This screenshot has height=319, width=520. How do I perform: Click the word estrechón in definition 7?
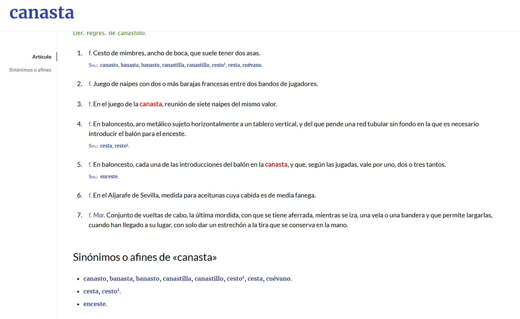click(232, 225)
